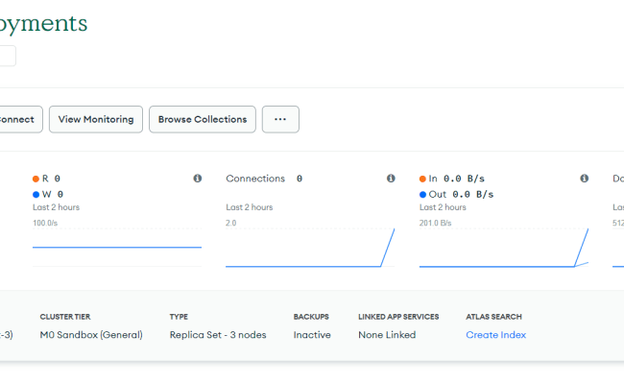Click the 100.0/s chart scale label
The image size is (624, 384).
click(x=45, y=223)
